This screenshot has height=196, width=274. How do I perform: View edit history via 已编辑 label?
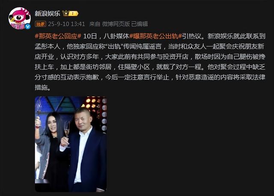(x=140, y=24)
